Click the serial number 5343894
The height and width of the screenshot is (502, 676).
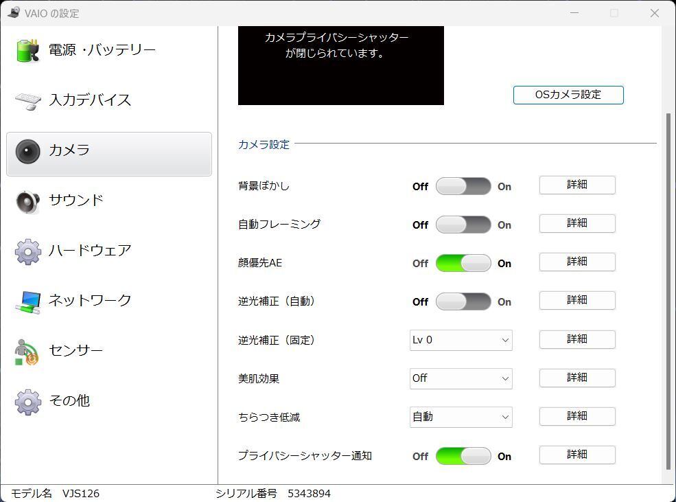click(309, 493)
